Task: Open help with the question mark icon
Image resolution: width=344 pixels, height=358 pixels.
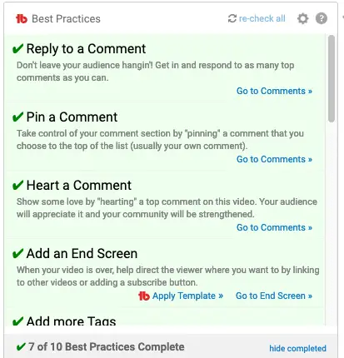Action: [x=322, y=18]
